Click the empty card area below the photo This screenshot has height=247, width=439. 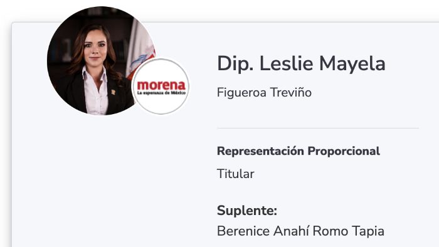click(112, 179)
